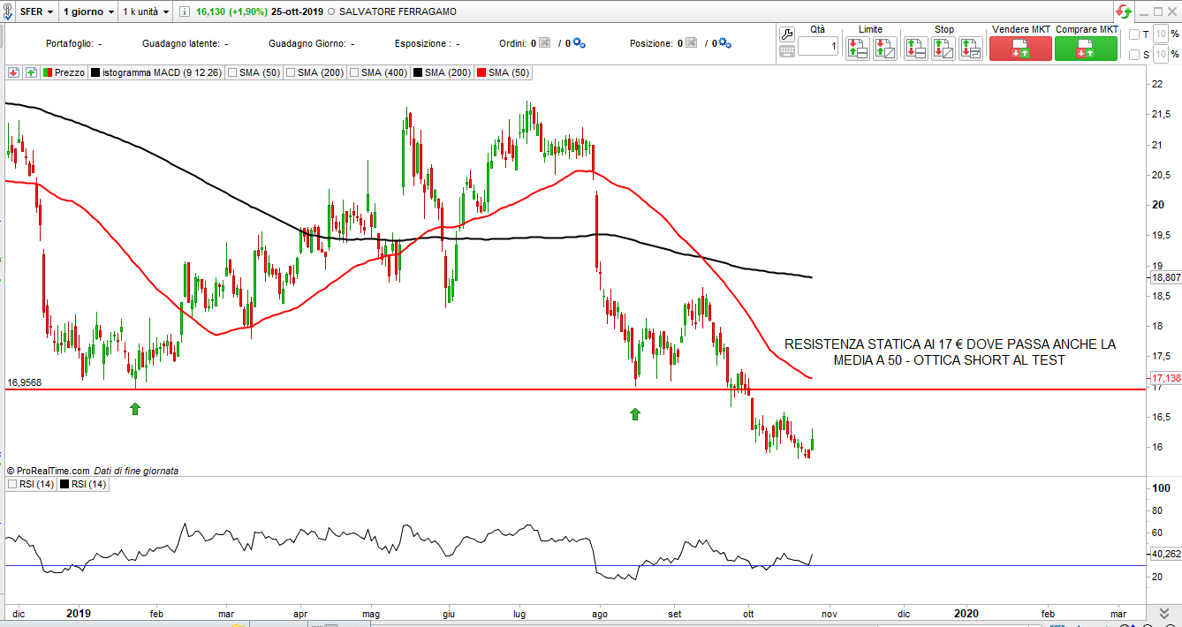
Task: Click the last Stop order icon
Action: click(x=971, y=48)
